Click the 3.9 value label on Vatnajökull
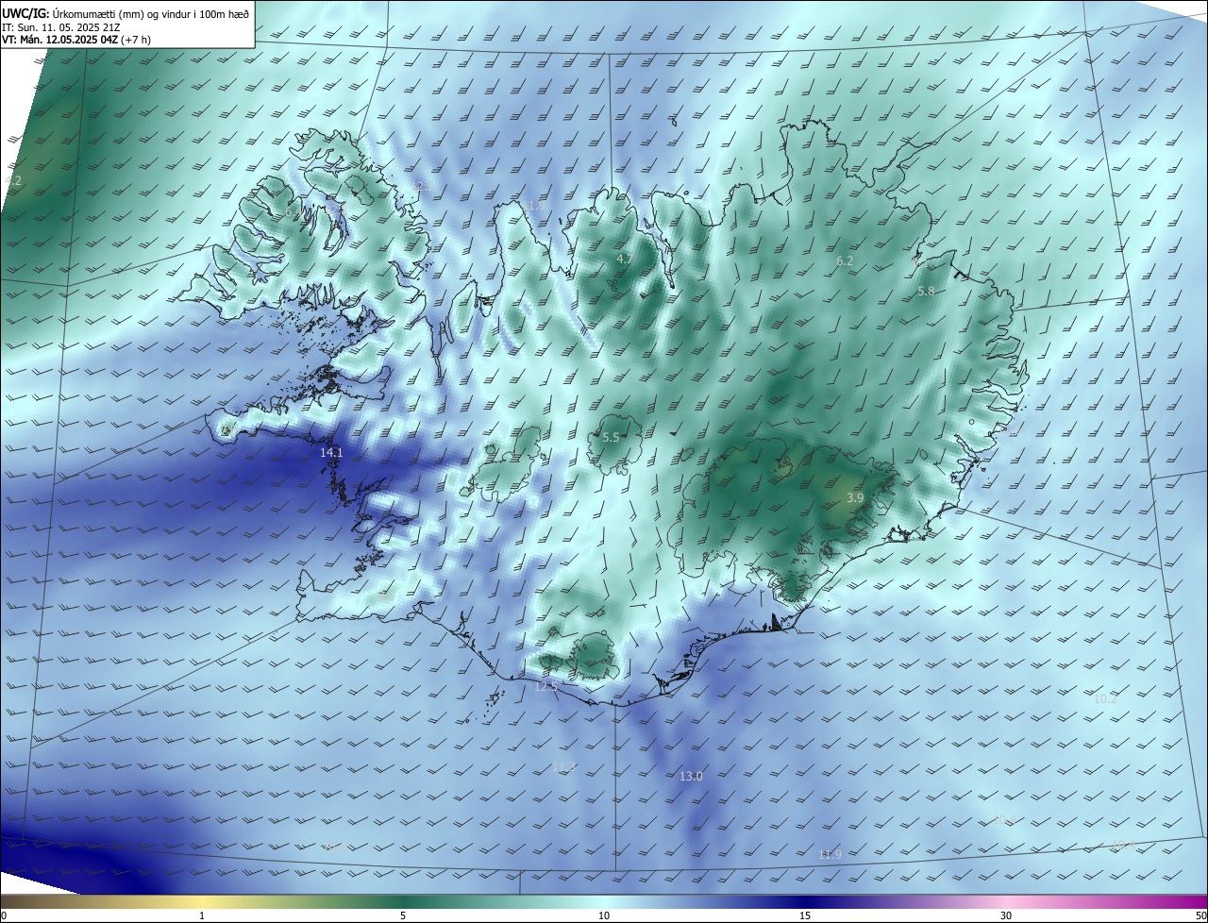Screen dimensions: 1208x923 pyautogui.click(x=855, y=497)
